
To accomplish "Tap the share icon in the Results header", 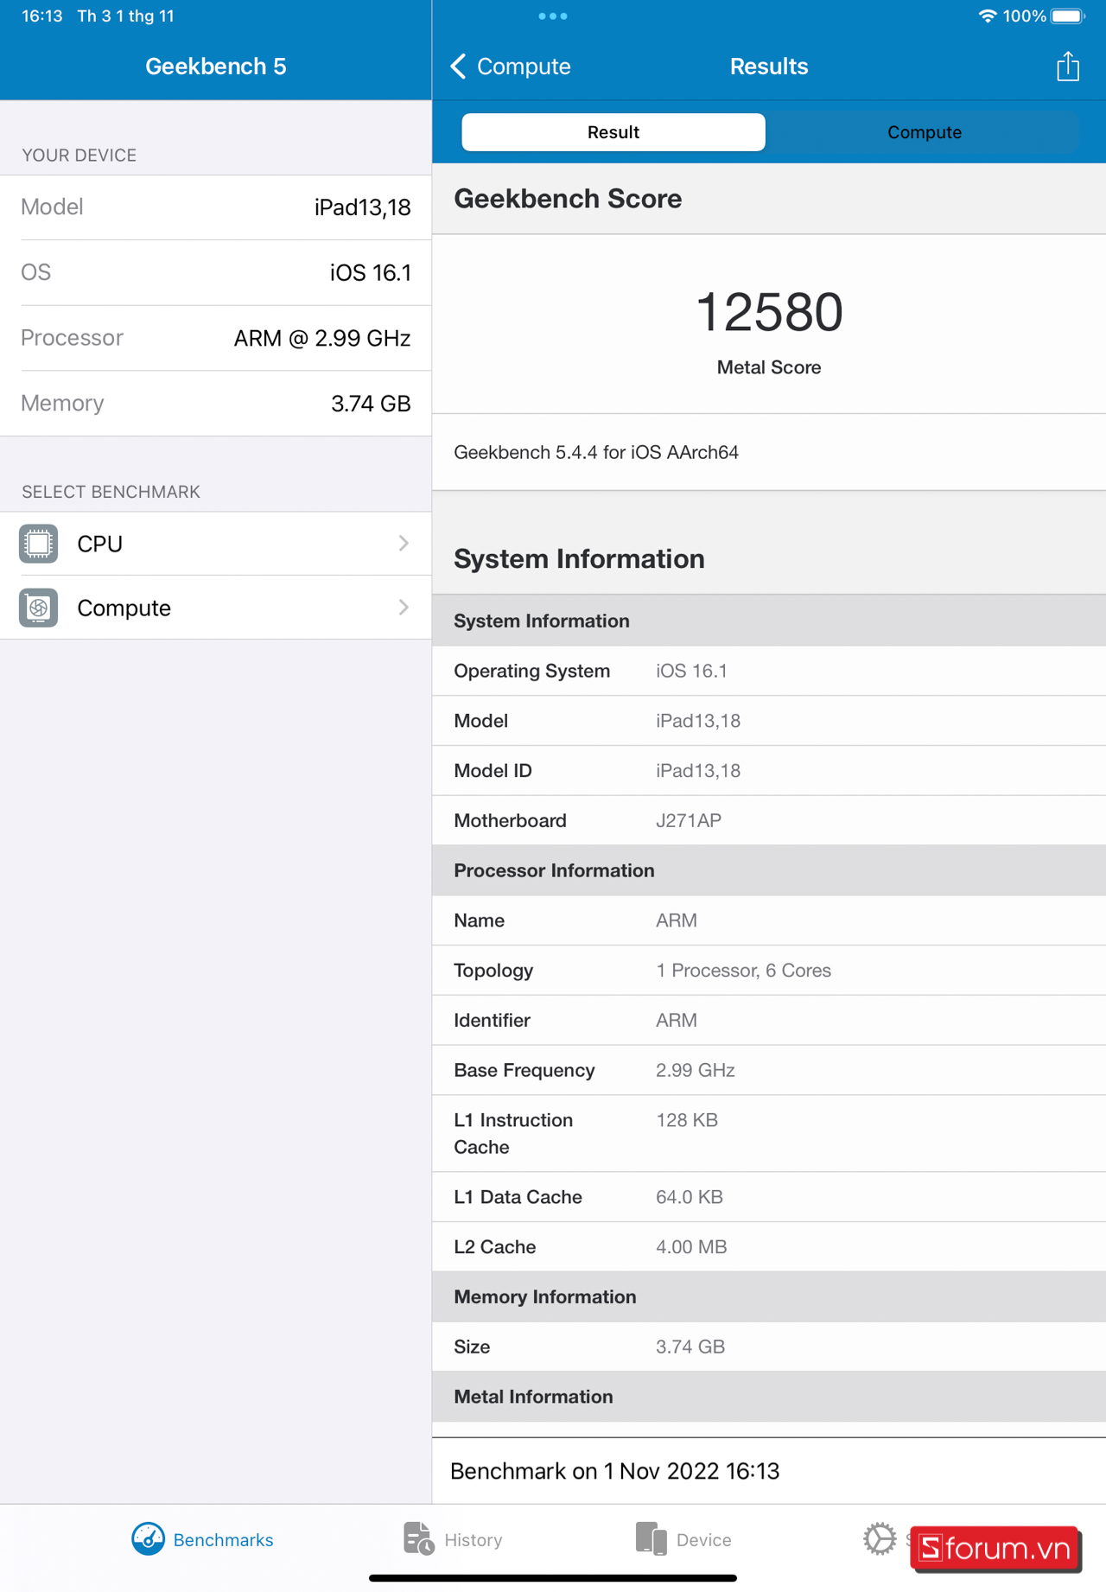I will click(x=1068, y=67).
